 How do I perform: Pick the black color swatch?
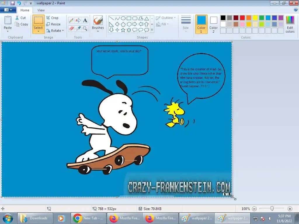pyautogui.click(x=223, y=18)
